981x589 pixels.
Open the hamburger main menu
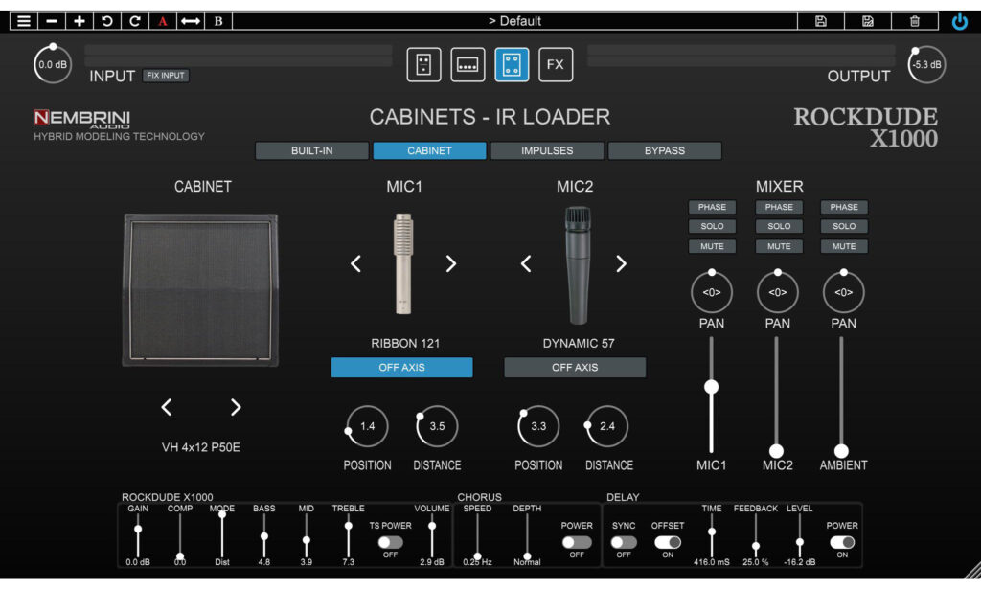tap(24, 21)
